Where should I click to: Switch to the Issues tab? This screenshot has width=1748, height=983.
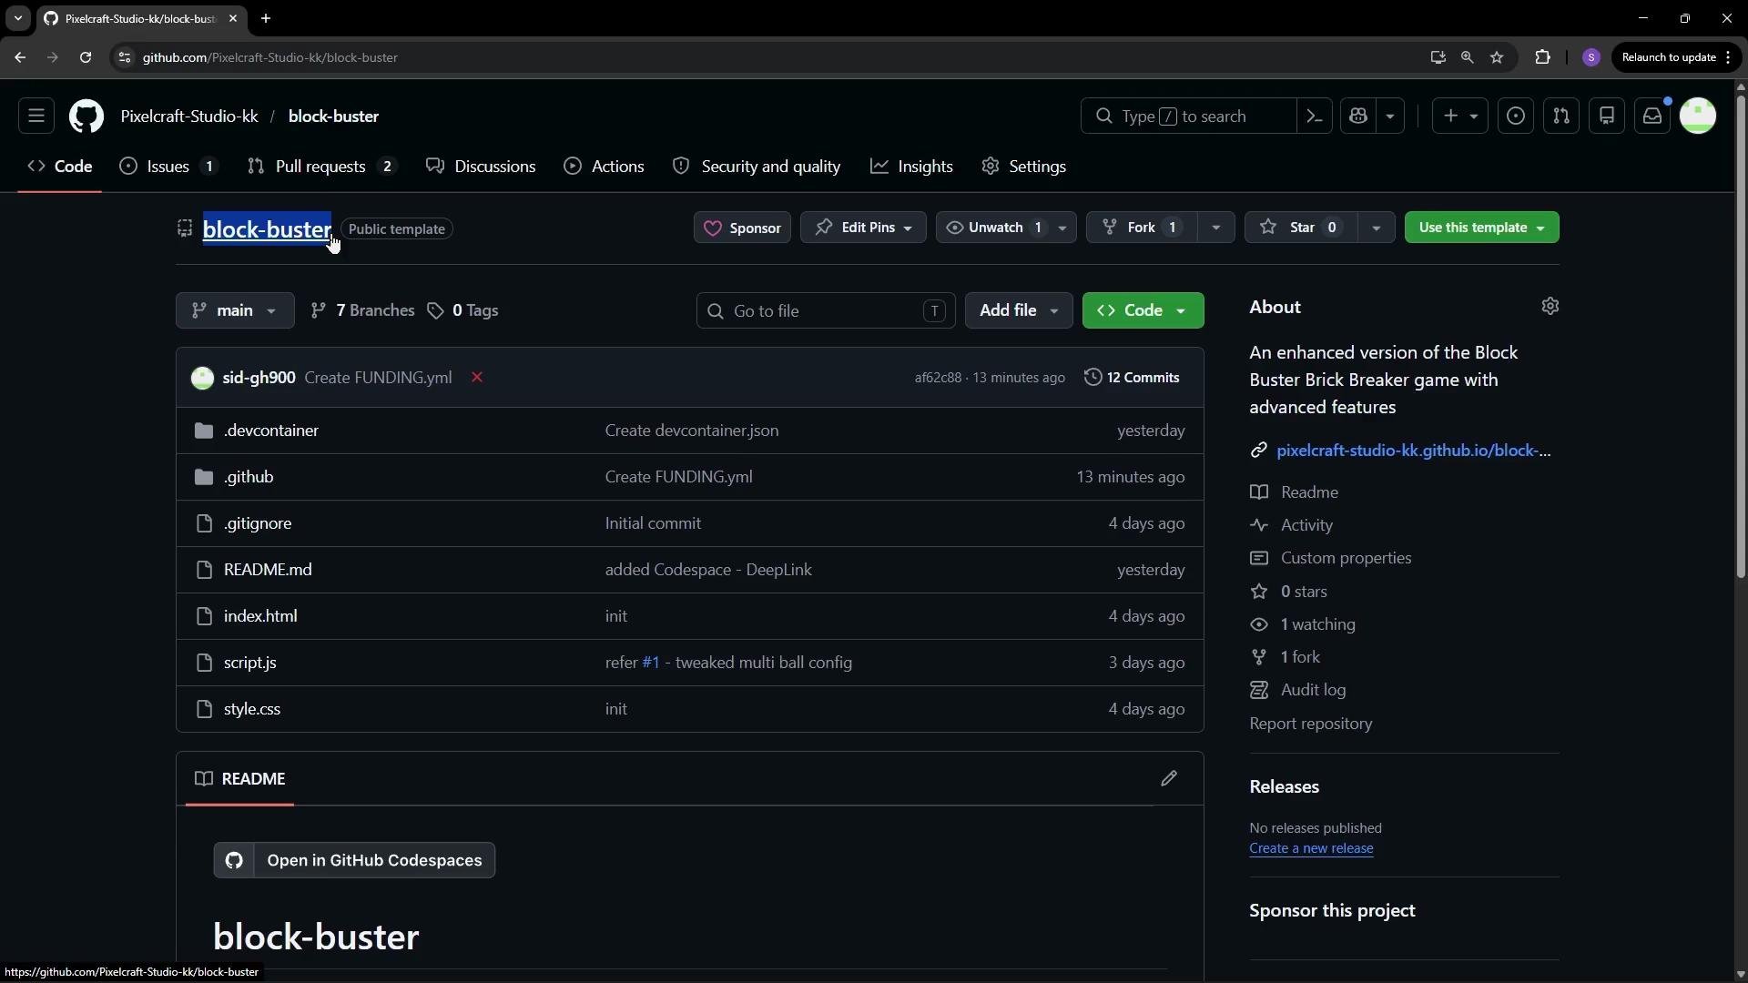pos(169,167)
